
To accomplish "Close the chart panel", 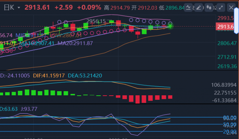I will tap(231, 7).
